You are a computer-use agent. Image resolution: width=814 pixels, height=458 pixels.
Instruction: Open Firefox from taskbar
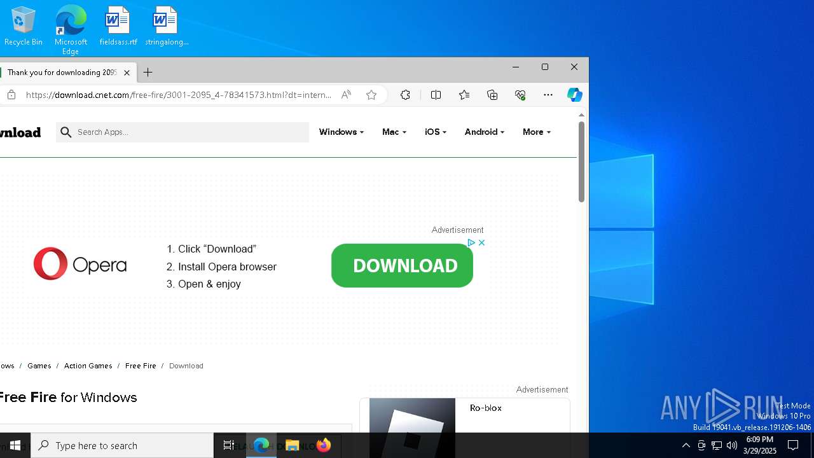point(324,445)
